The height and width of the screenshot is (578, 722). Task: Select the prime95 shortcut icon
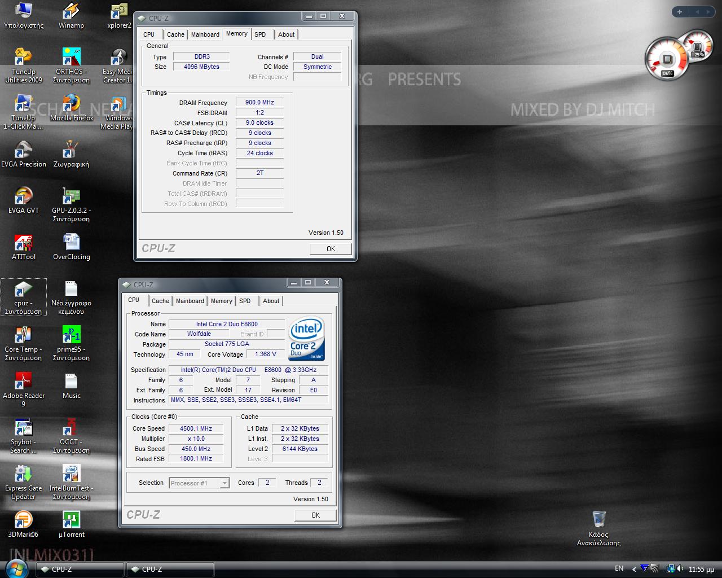point(71,344)
